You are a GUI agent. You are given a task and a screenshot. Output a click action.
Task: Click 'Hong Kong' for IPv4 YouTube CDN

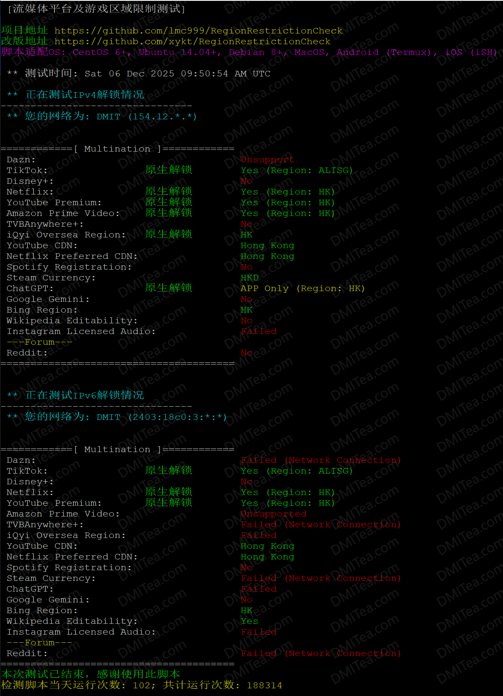coord(268,245)
